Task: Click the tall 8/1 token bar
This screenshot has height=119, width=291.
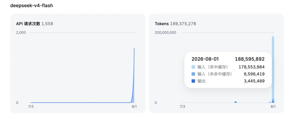Action: [273, 69]
